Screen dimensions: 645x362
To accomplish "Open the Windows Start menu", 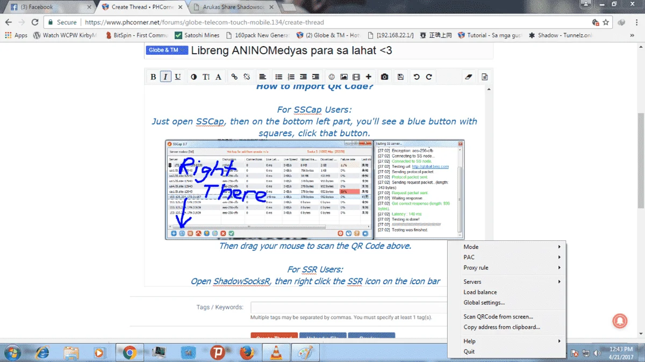I will coord(12,352).
